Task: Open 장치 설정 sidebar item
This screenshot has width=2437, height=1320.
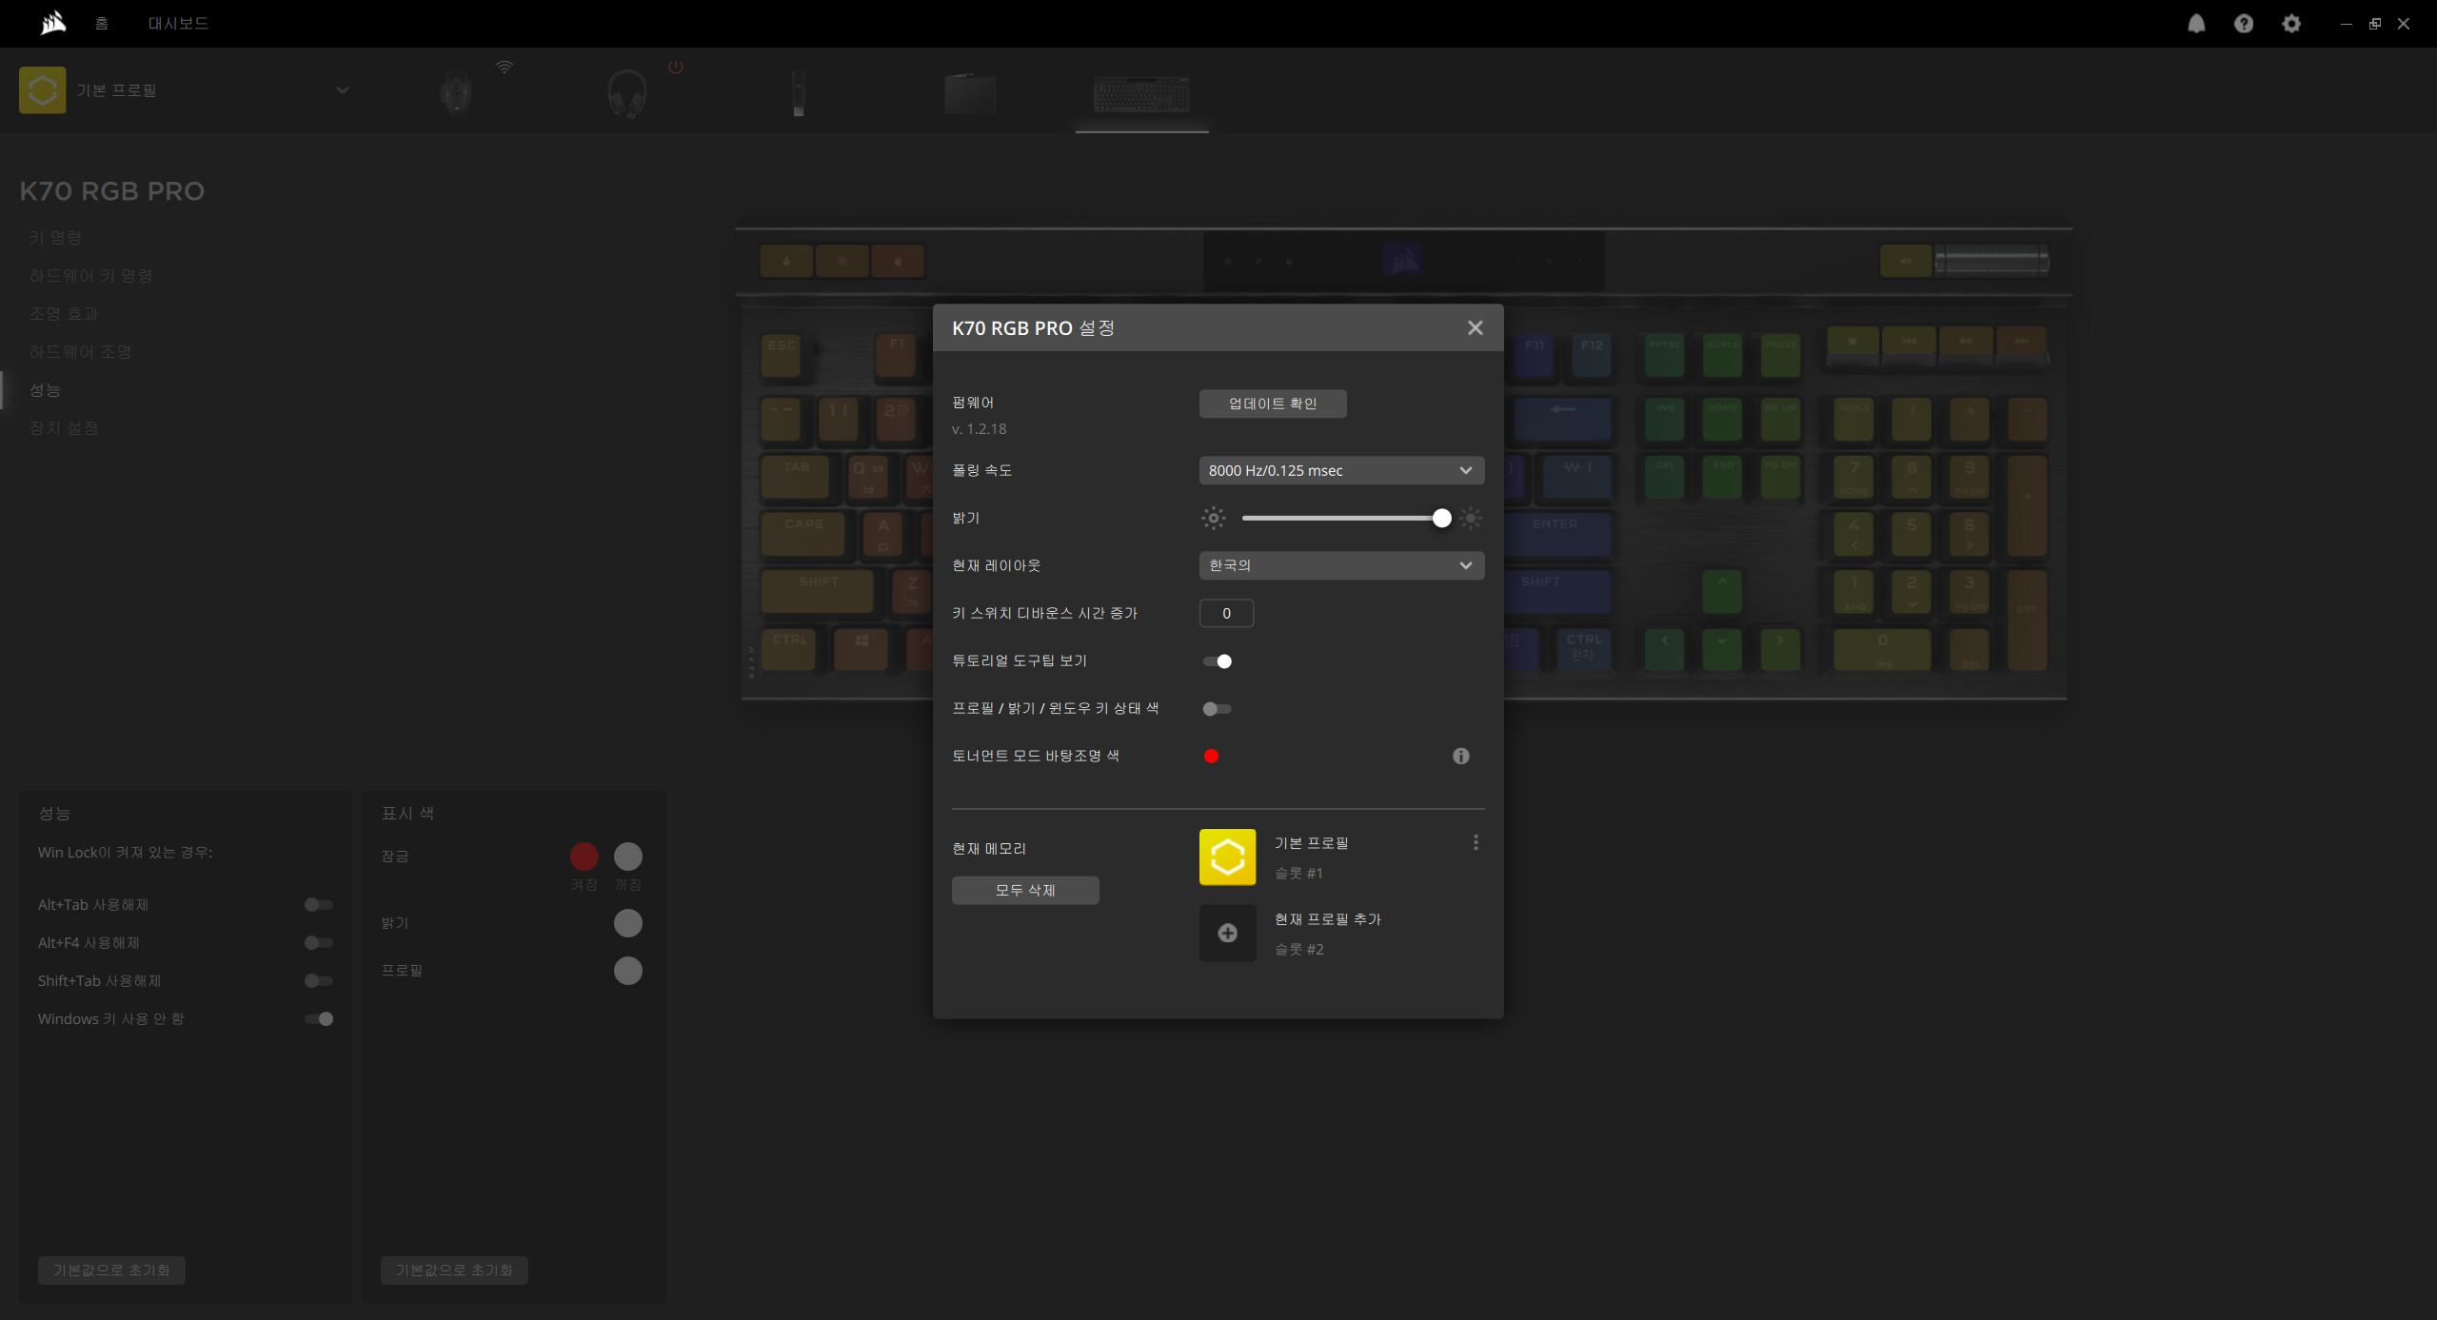Action: point(64,427)
